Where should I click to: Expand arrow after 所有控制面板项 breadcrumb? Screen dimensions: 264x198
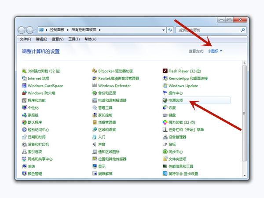click(100, 30)
